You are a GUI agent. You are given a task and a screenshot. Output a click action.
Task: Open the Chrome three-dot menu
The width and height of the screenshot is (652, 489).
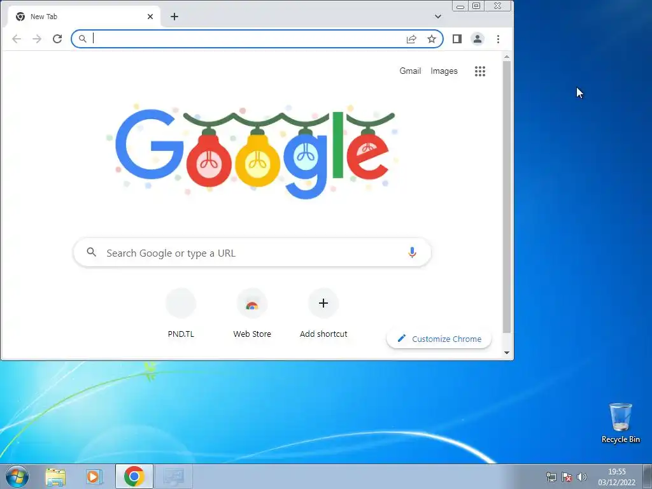[x=498, y=39]
